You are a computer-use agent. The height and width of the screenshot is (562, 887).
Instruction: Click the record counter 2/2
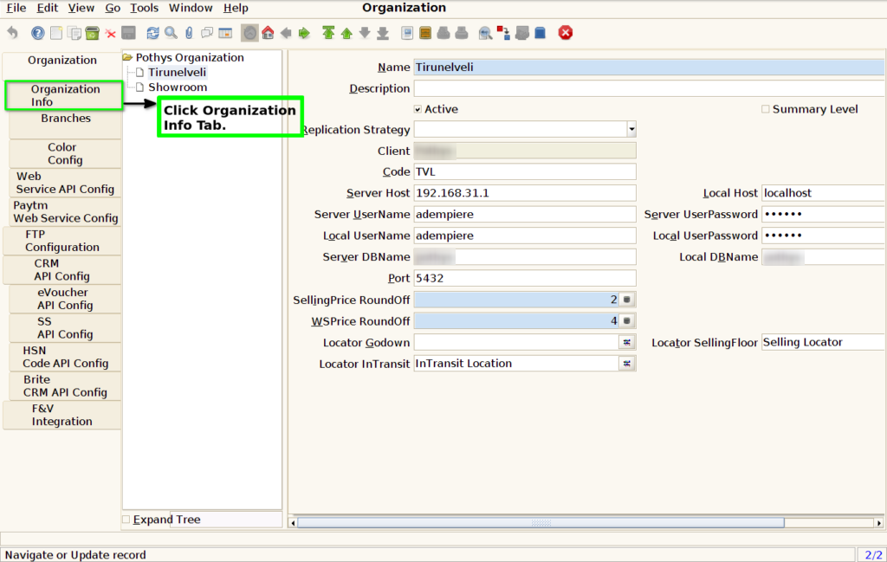[x=873, y=555]
